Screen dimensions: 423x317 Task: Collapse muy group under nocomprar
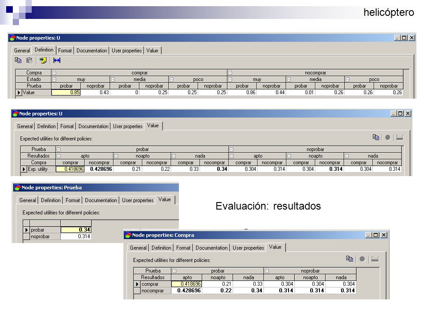230,79
